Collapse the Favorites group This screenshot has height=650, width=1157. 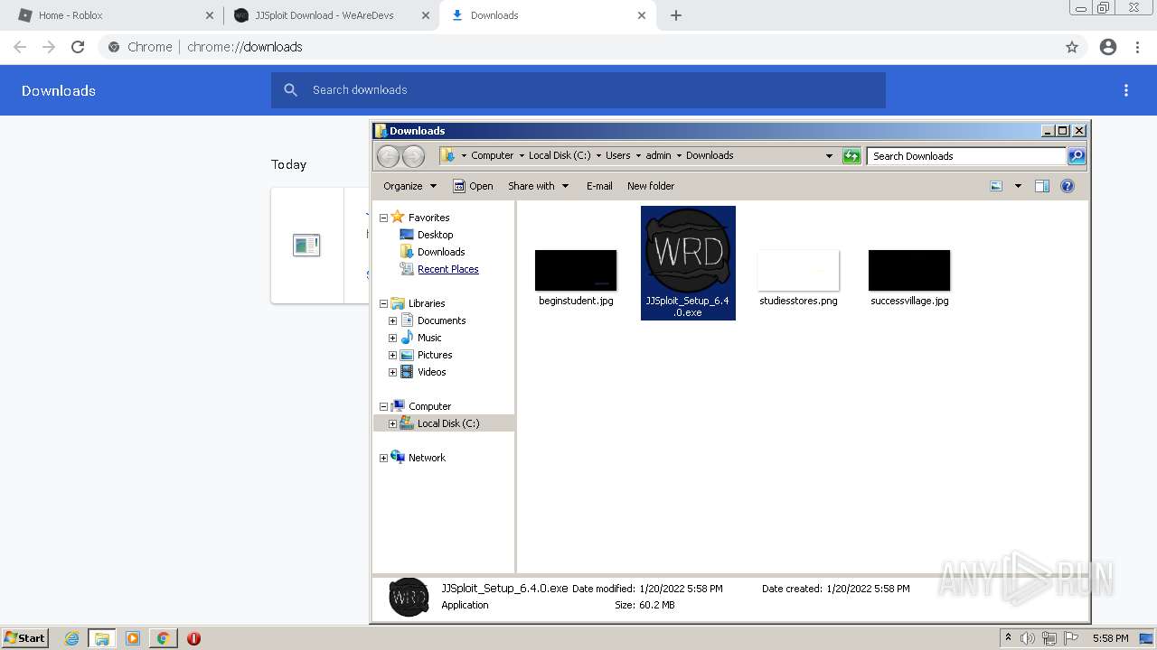(x=383, y=218)
